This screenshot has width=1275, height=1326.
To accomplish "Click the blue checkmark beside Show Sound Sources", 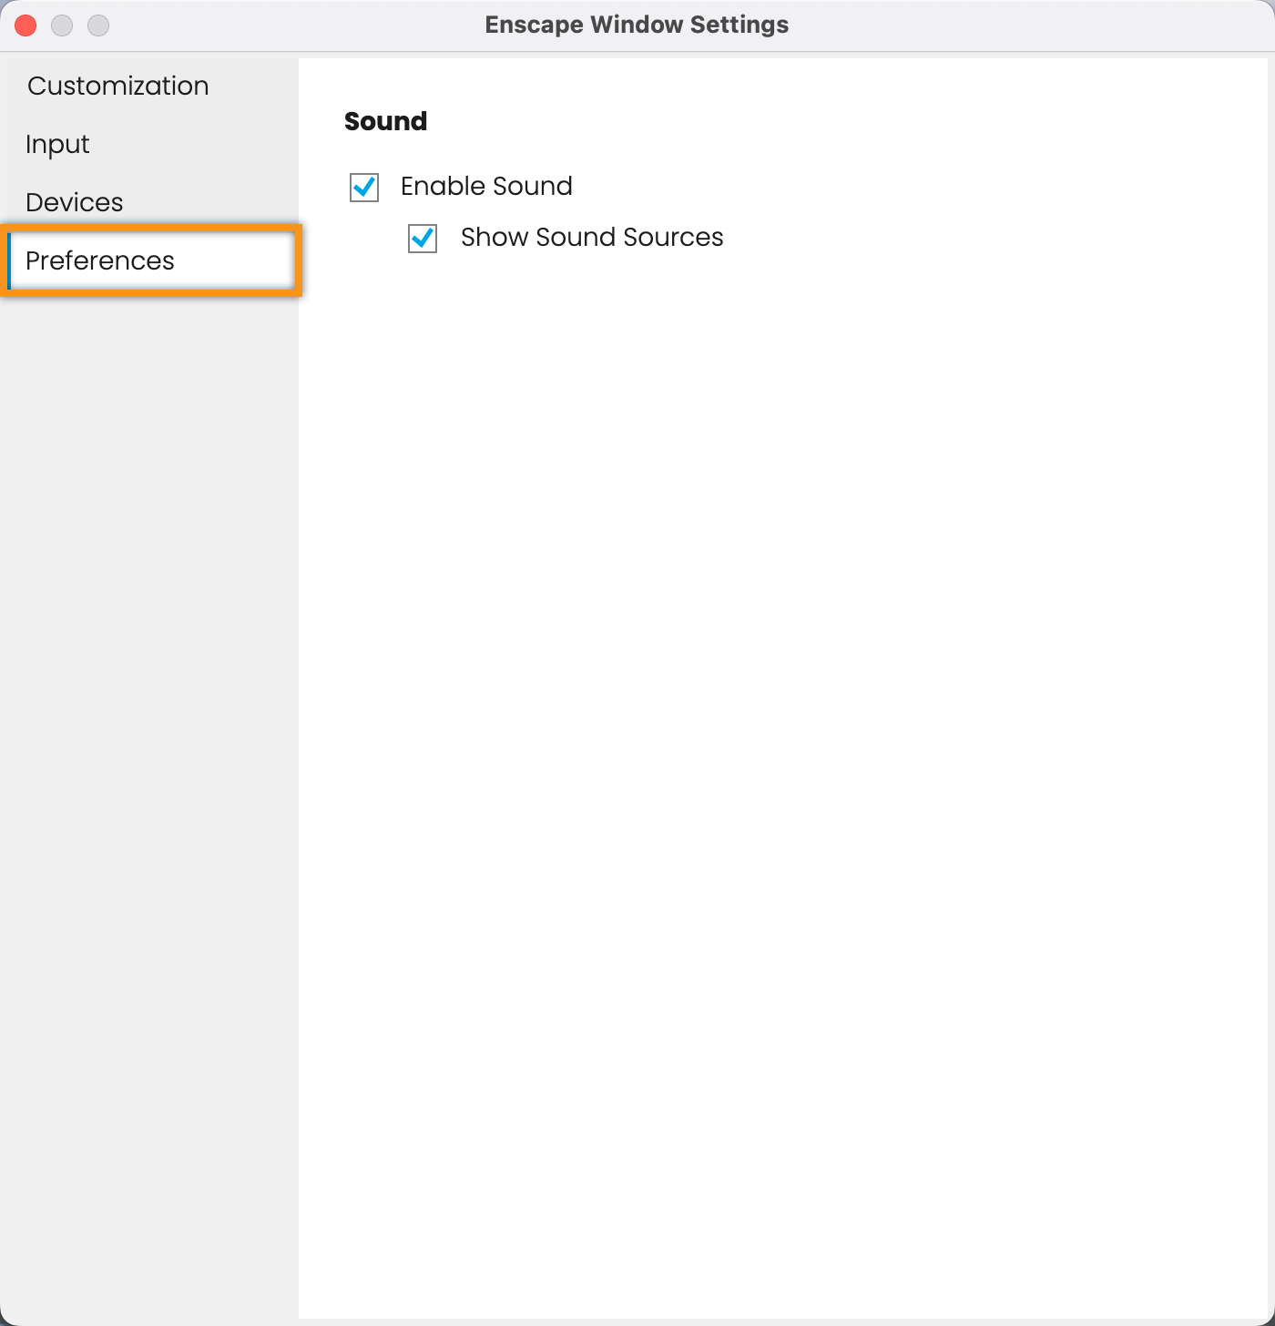I will [x=423, y=238].
